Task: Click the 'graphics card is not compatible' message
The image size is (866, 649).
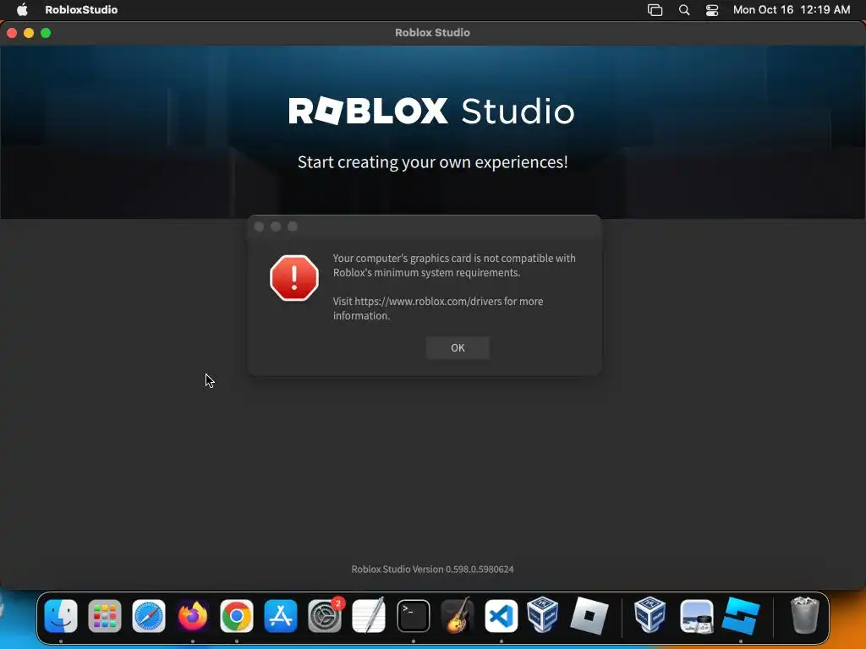Action: click(x=454, y=265)
